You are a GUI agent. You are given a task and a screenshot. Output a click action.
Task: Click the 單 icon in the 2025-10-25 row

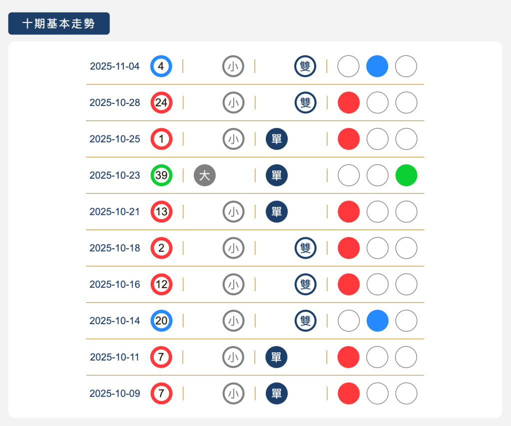(276, 139)
